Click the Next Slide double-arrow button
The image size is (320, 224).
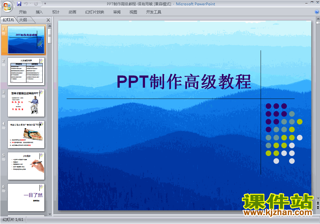318,207
